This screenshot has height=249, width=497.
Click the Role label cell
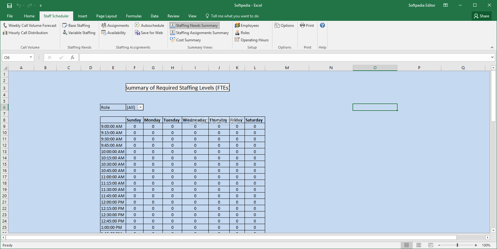tap(113, 107)
